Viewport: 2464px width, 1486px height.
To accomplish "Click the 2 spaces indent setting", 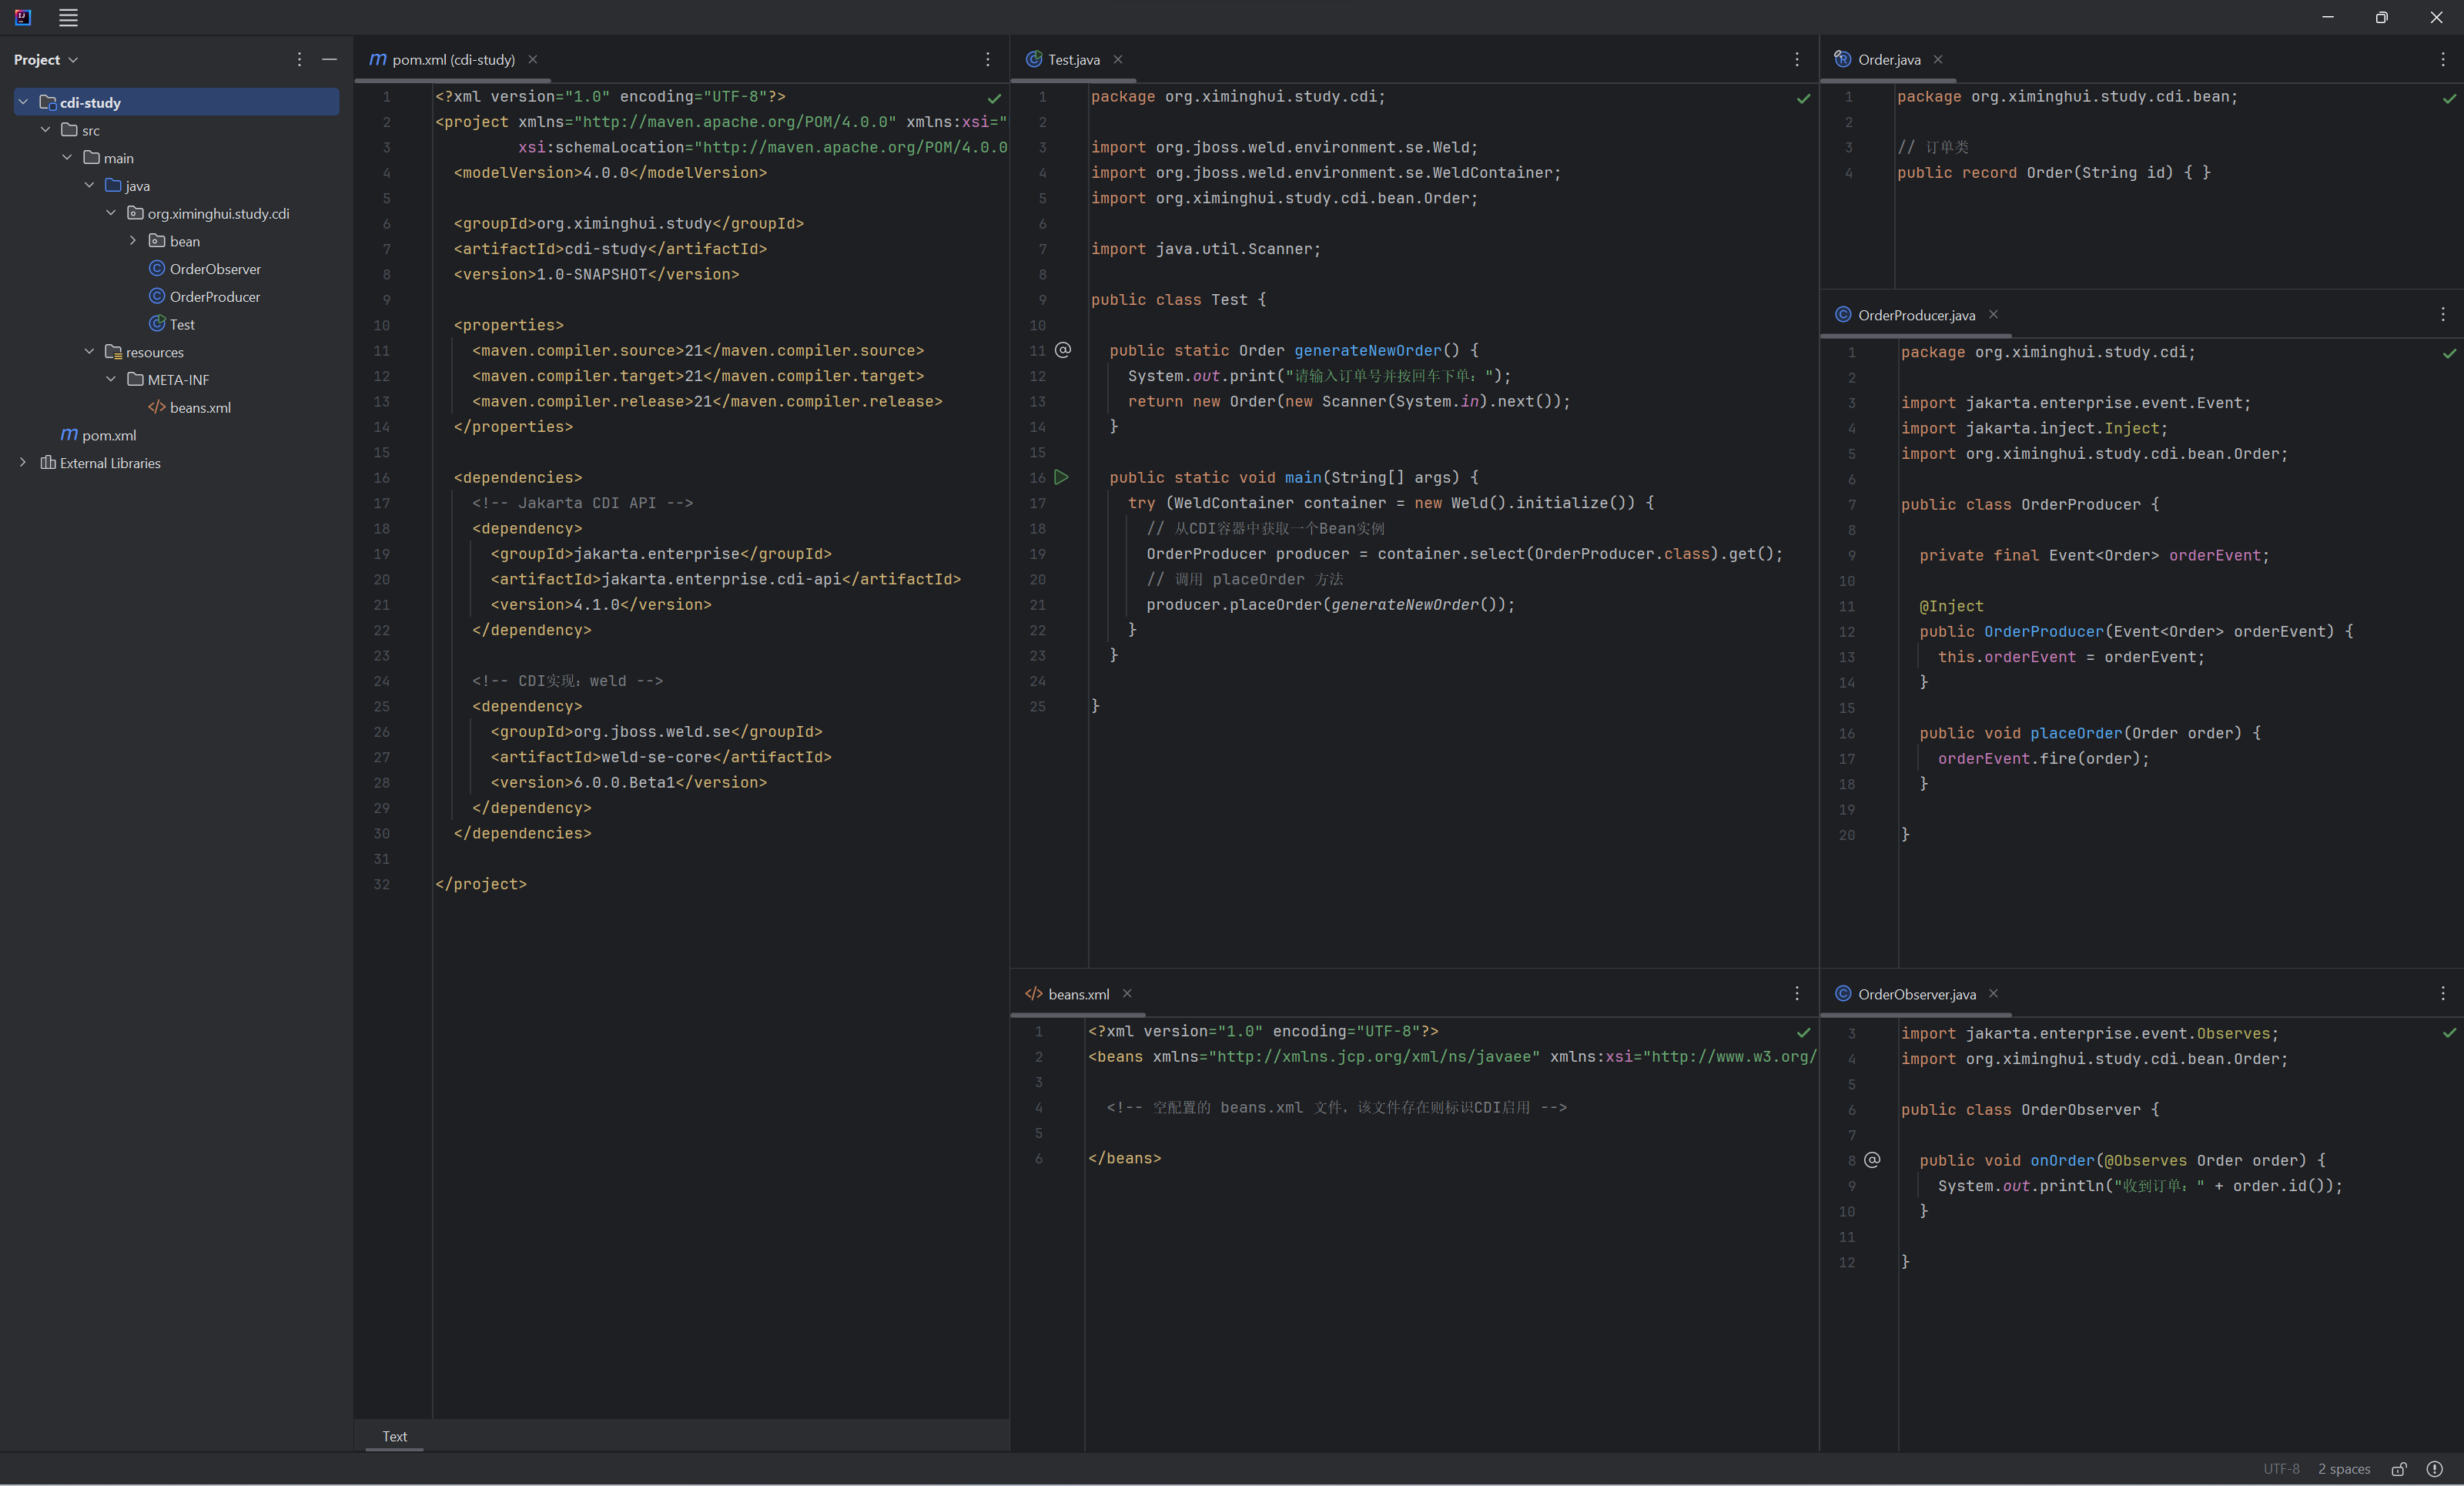I will pyautogui.click(x=2343, y=1468).
